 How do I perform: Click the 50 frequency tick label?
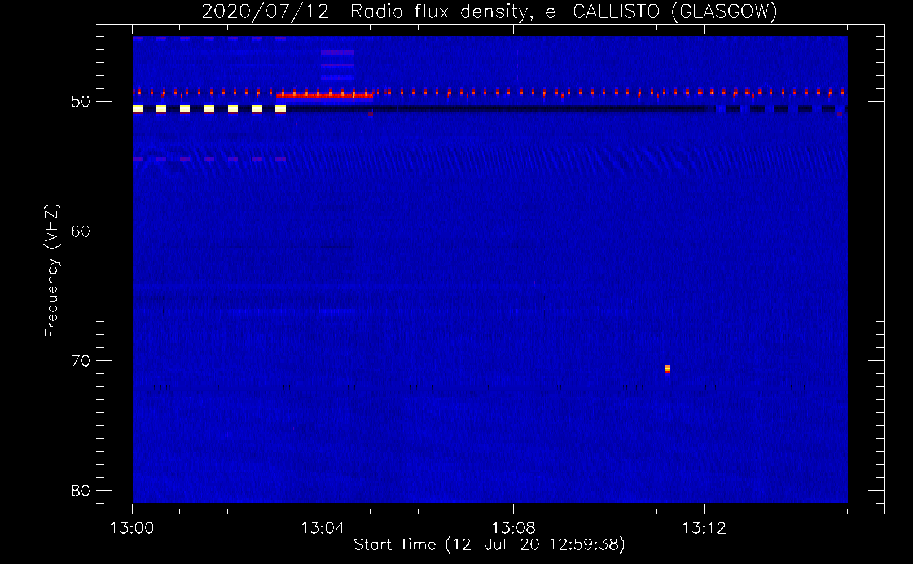tap(81, 102)
